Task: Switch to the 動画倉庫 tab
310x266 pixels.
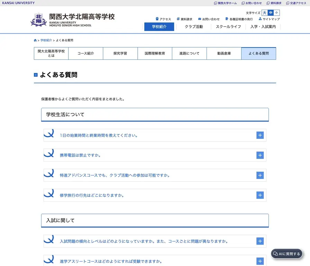Action: tap(224, 53)
